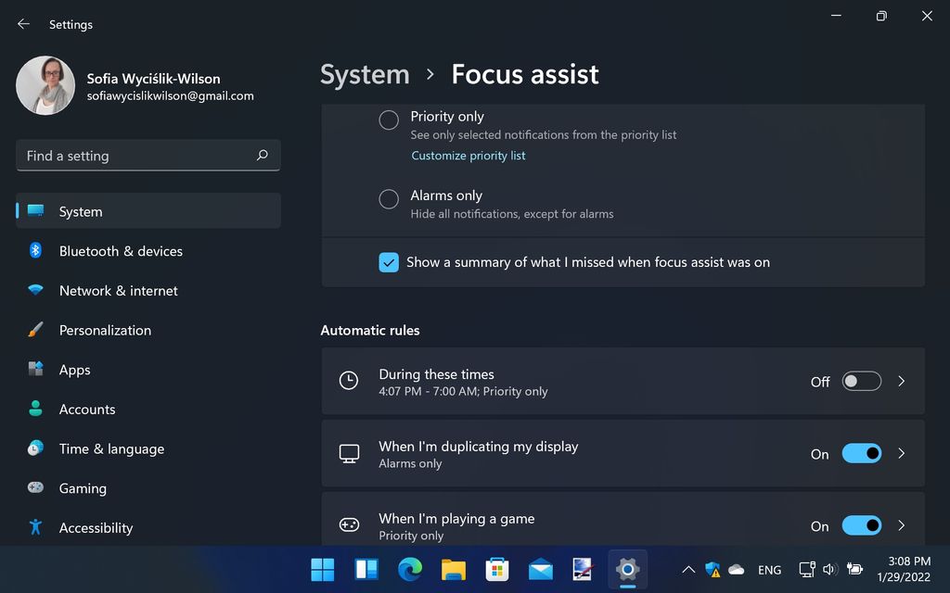Image resolution: width=950 pixels, height=593 pixels.
Task: Open File Explorer from the taskbar
Action: [x=454, y=570]
